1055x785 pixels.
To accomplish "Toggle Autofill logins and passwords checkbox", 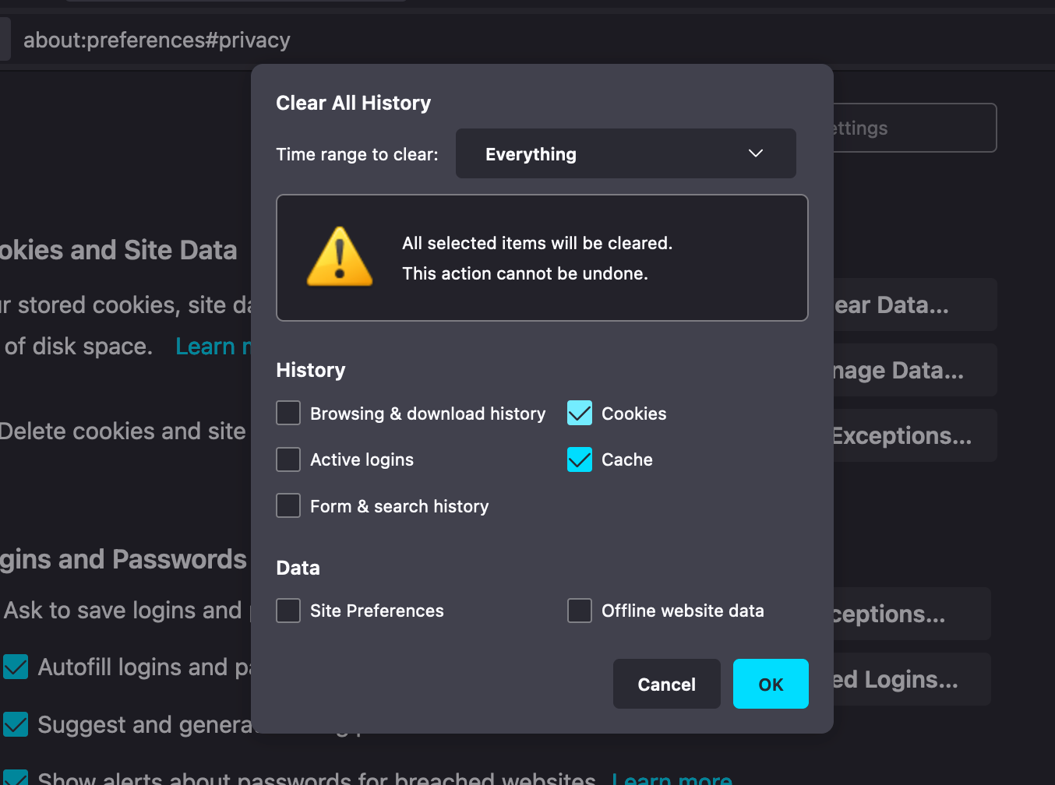I will (16, 667).
